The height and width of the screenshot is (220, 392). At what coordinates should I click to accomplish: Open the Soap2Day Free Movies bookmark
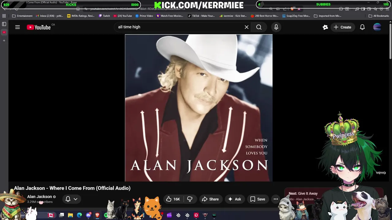pyautogui.click(x=296, y=16)
